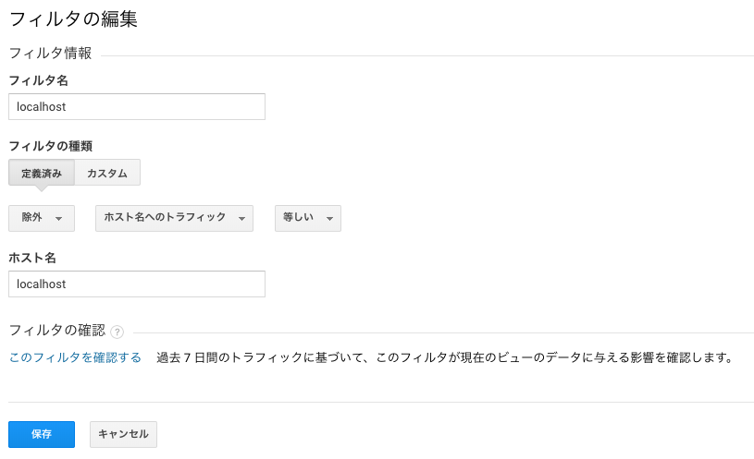Open the 除外 dropdown
Viewport: 754px width, 459px height.
42,218
